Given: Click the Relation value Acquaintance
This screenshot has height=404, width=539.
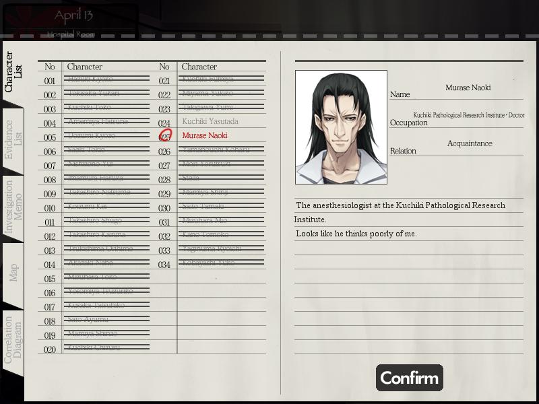Looking at the screenshot, I should pyautogui.click(x=470, y=143).
